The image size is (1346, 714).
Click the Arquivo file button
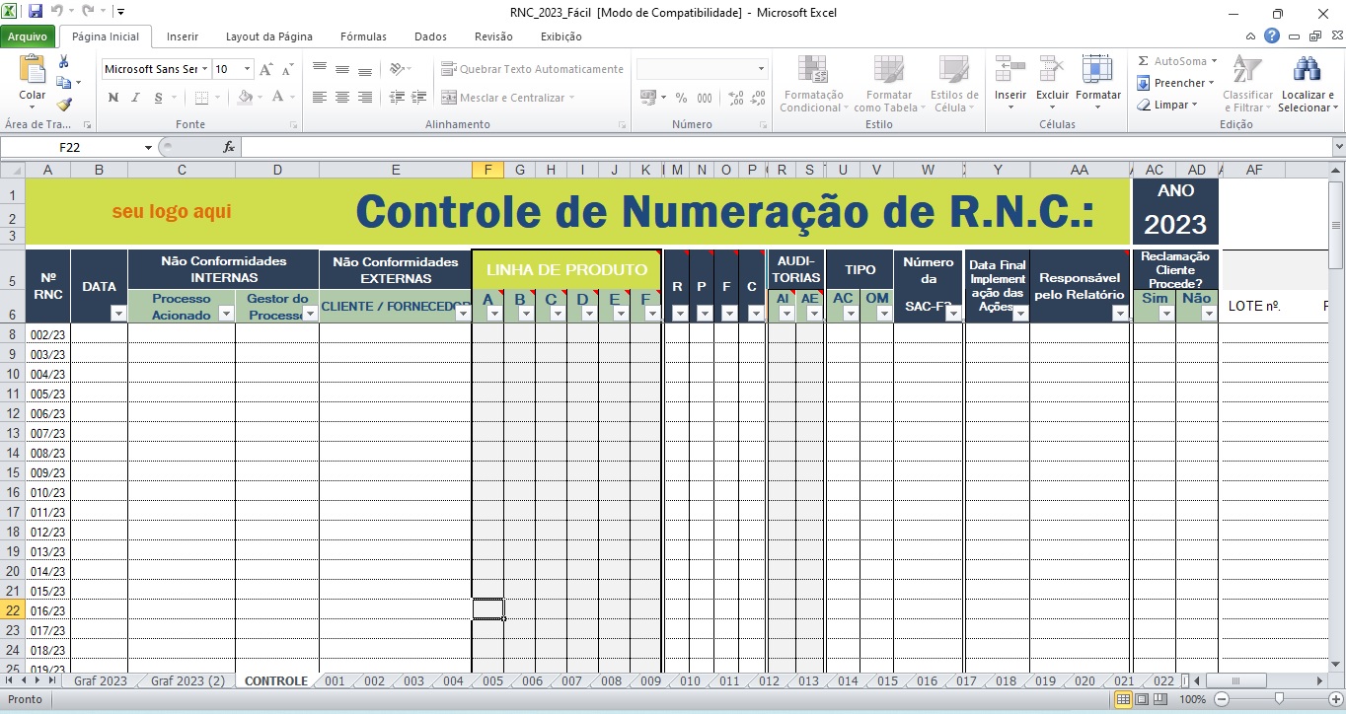(x=28, y=36)
